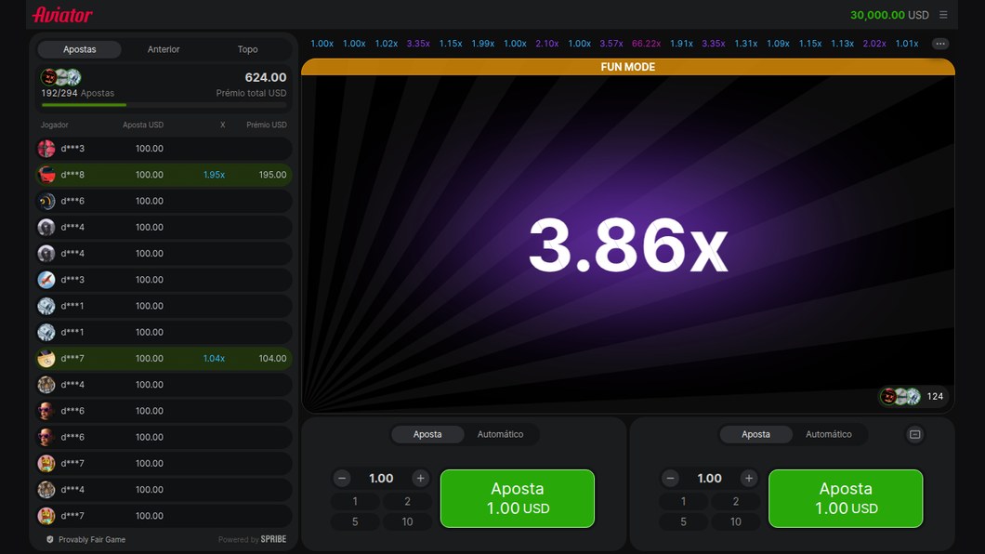Screen dimensions: 985x554
Task: Click the right bet amount field showing 1.00
Action: (x=710, y=478)
